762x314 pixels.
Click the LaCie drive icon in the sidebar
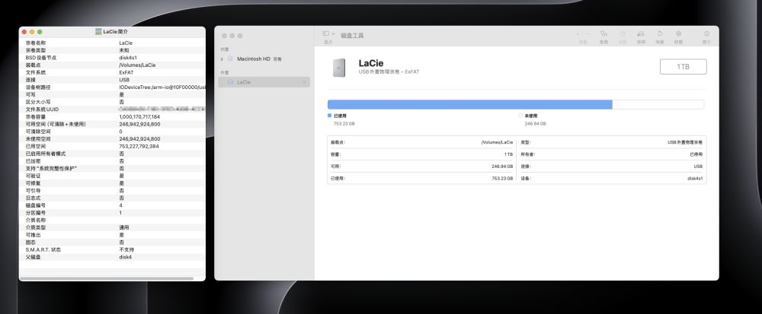(230, 82)
